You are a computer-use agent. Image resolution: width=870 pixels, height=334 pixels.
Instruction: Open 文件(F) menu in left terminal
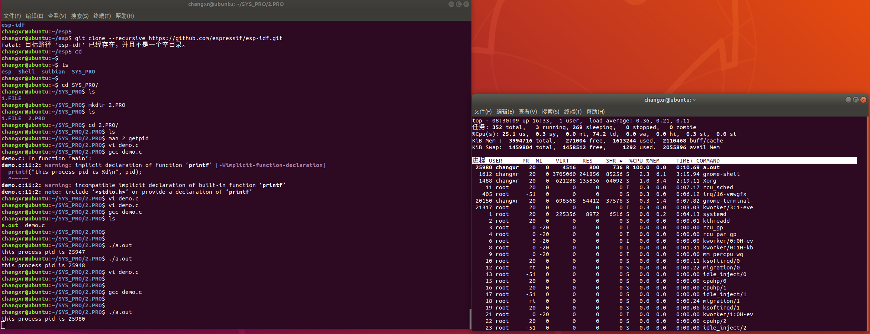pos(12,16)
